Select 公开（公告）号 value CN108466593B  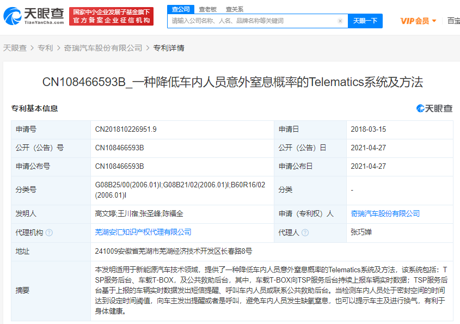coord(119,148)
